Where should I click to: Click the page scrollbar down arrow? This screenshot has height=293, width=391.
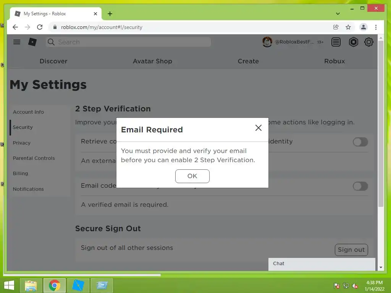click(381, 267)
